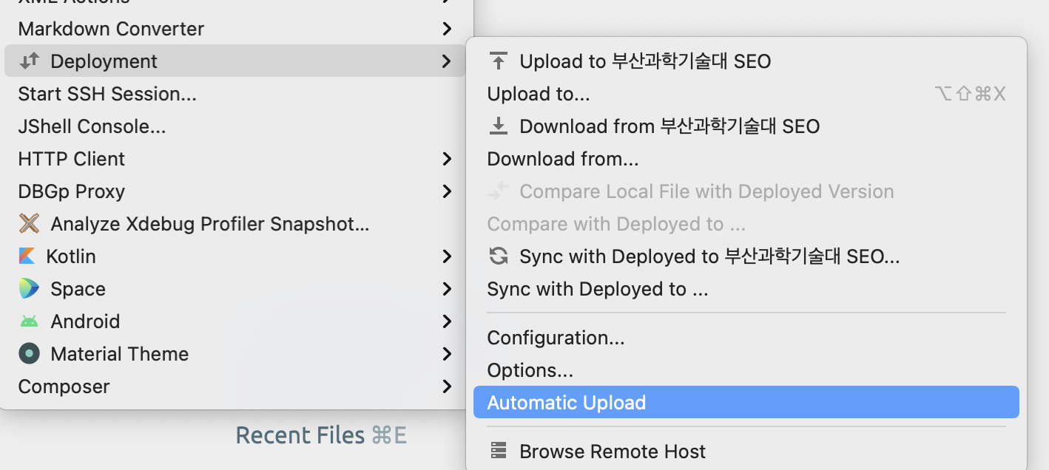This screenshot has width=1049, height=470.
Task: Click the greyed Compare with Deployed to ... entry
Action: point(746,224)
